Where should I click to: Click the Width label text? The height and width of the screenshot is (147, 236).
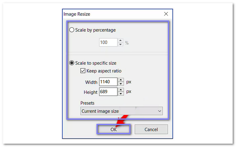91,82
